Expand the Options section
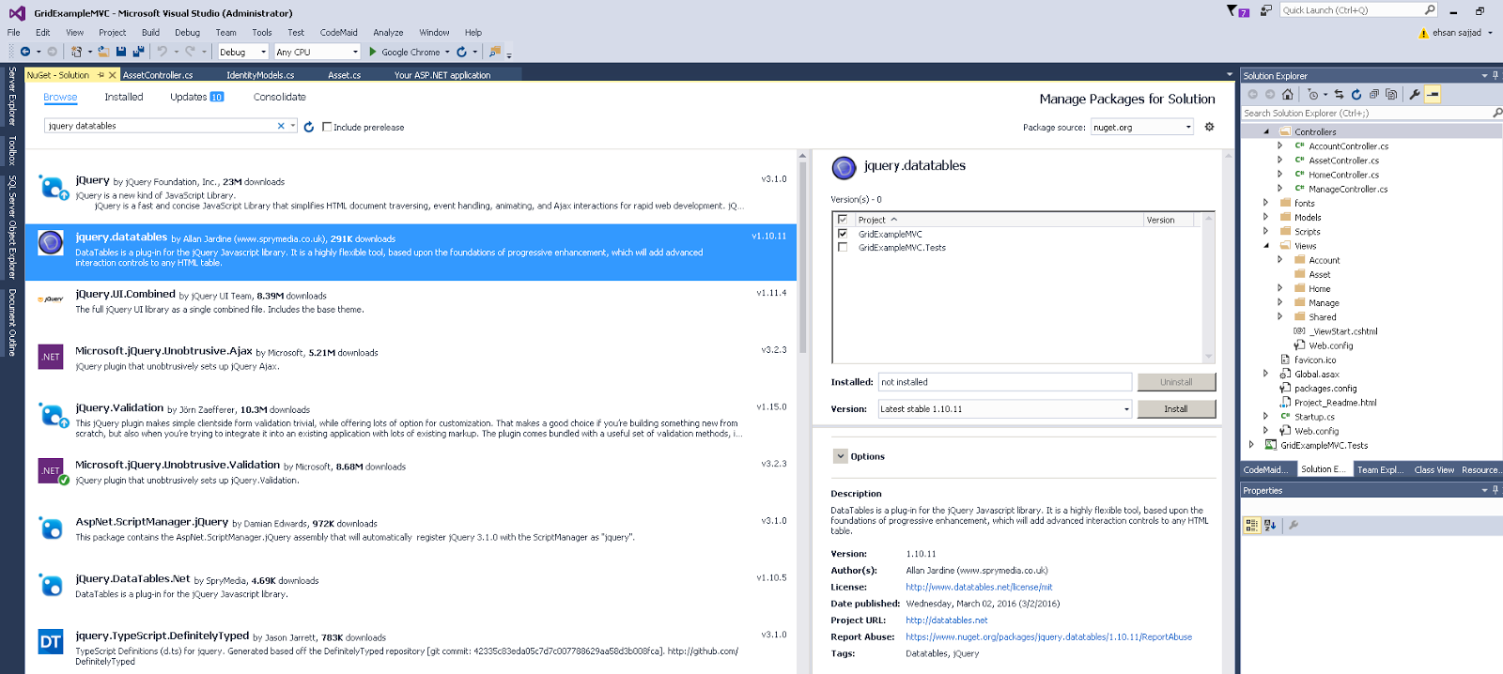Screen dimensions: 1503x674 [x=841, y=456]
